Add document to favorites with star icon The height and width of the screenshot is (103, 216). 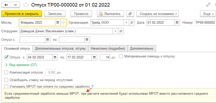[26, 5]
